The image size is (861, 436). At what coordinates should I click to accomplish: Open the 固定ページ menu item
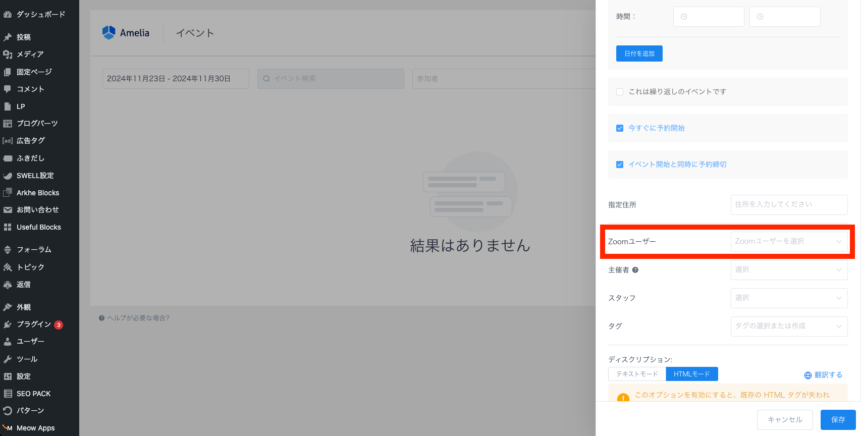tap(34, 72)
